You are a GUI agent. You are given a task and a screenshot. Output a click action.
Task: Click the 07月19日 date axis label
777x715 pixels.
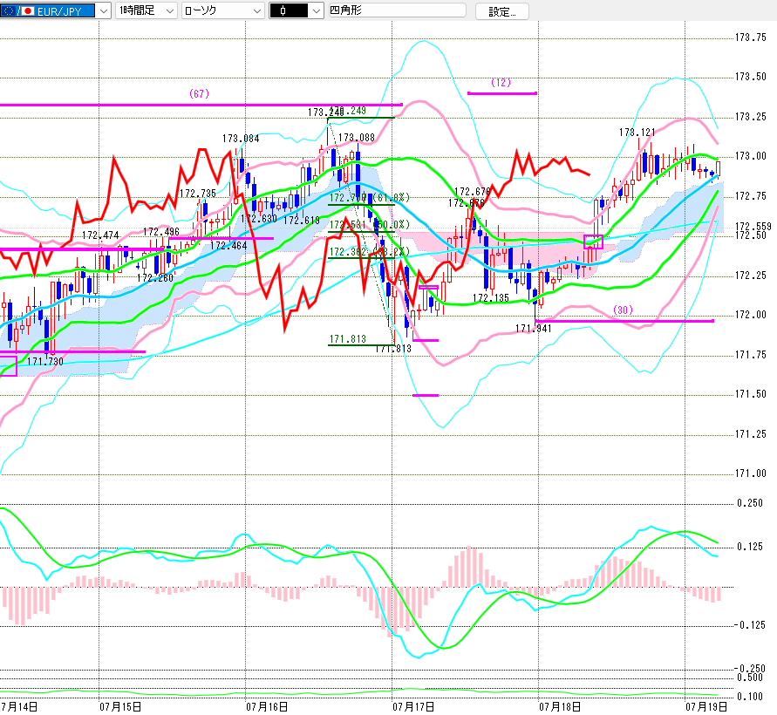(x=706, y=706)
